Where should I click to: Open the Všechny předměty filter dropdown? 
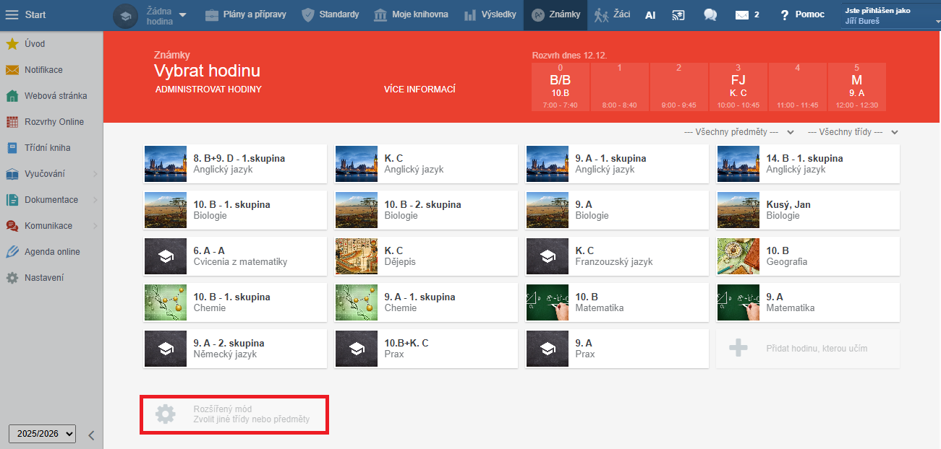click(x=739, y=132)
